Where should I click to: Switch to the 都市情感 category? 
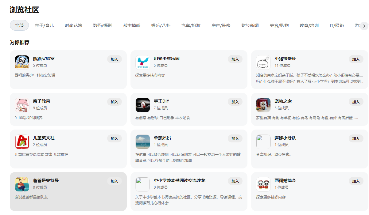point(132,25)
